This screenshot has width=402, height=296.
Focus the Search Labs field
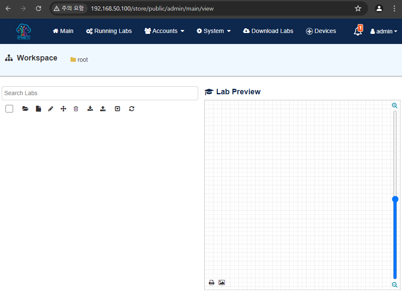coord(100,93)
